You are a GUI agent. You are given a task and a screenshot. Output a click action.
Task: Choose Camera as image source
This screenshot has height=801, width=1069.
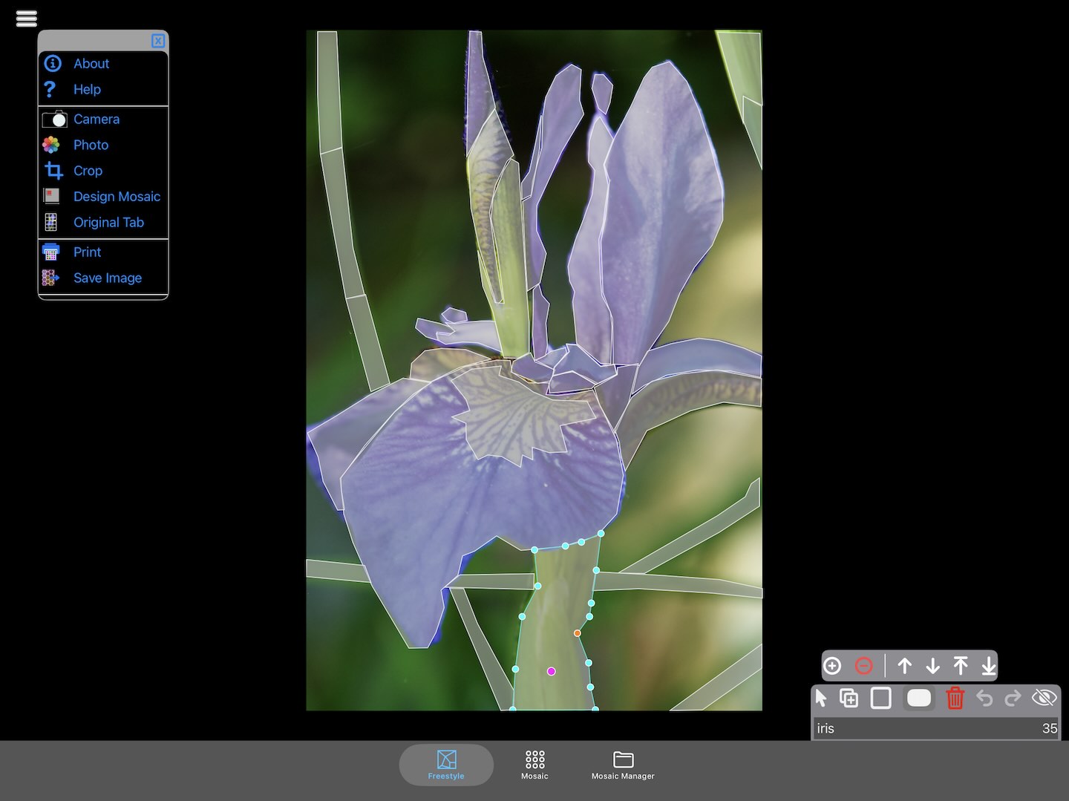pos(103,120)
